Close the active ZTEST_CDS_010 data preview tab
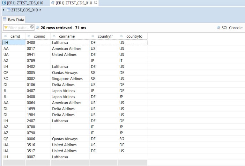Screen dimensions: 245x166 [x=95, y=3]
